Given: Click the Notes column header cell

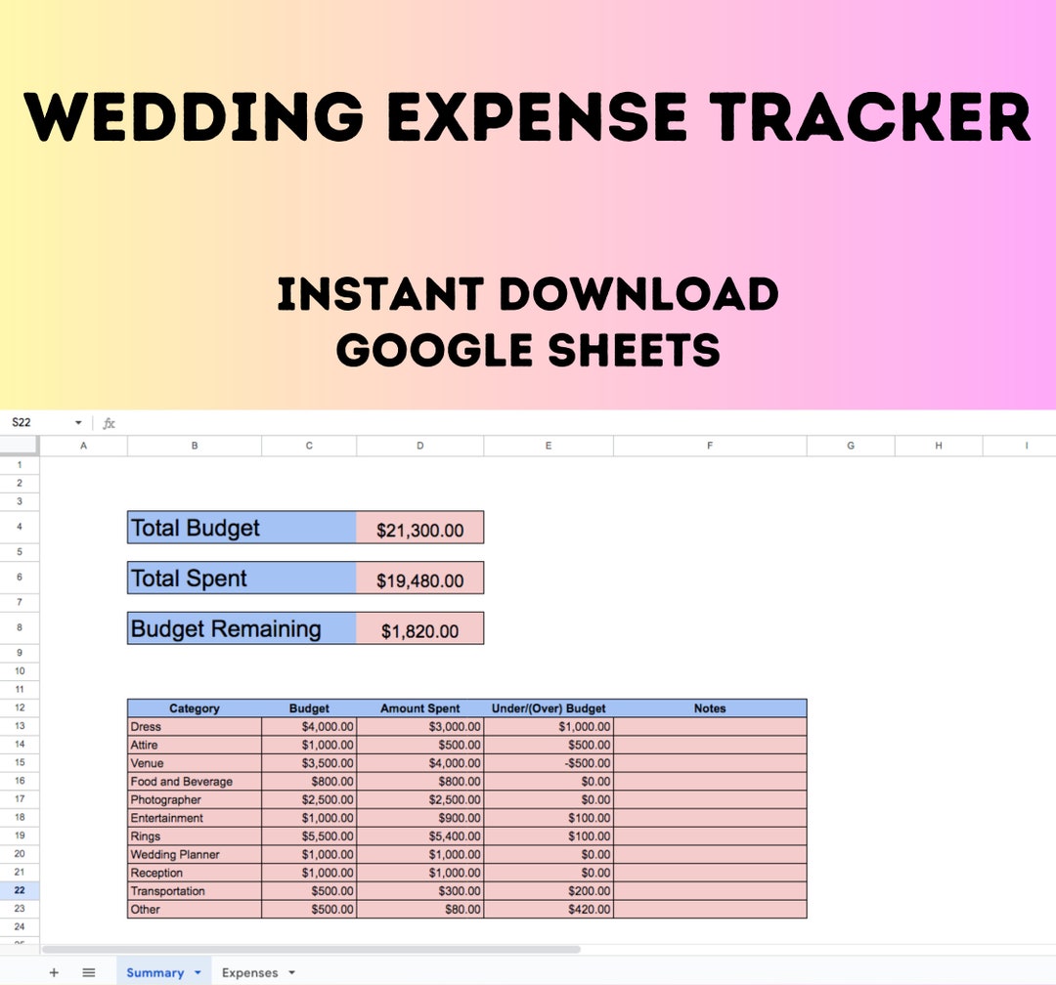Looking at the screenshot, I should [710, 708].
